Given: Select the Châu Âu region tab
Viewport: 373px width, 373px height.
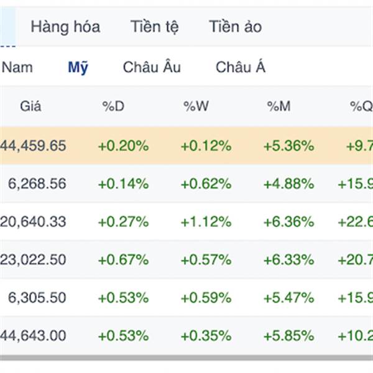Looking at the screenshot, I should pos(152,67).
